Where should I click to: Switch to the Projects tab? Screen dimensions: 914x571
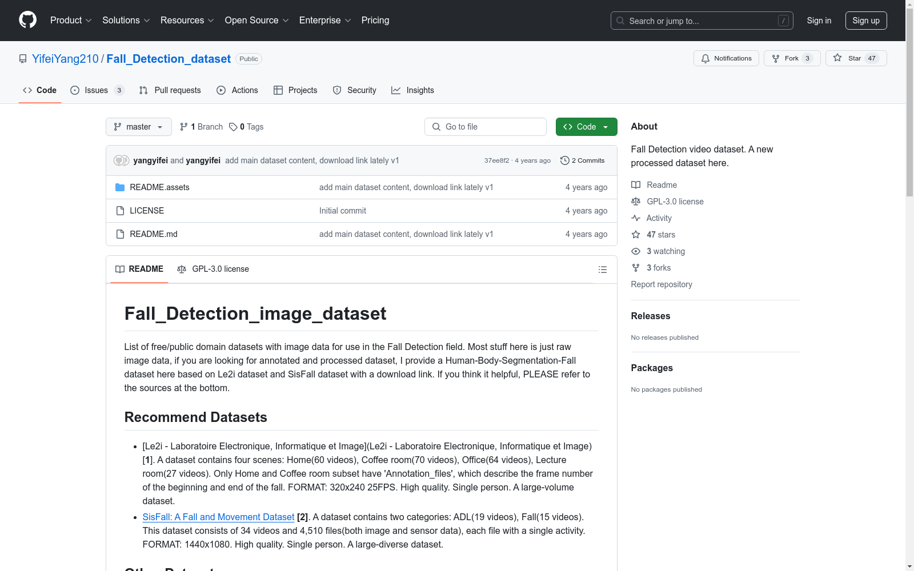point(295,90)
